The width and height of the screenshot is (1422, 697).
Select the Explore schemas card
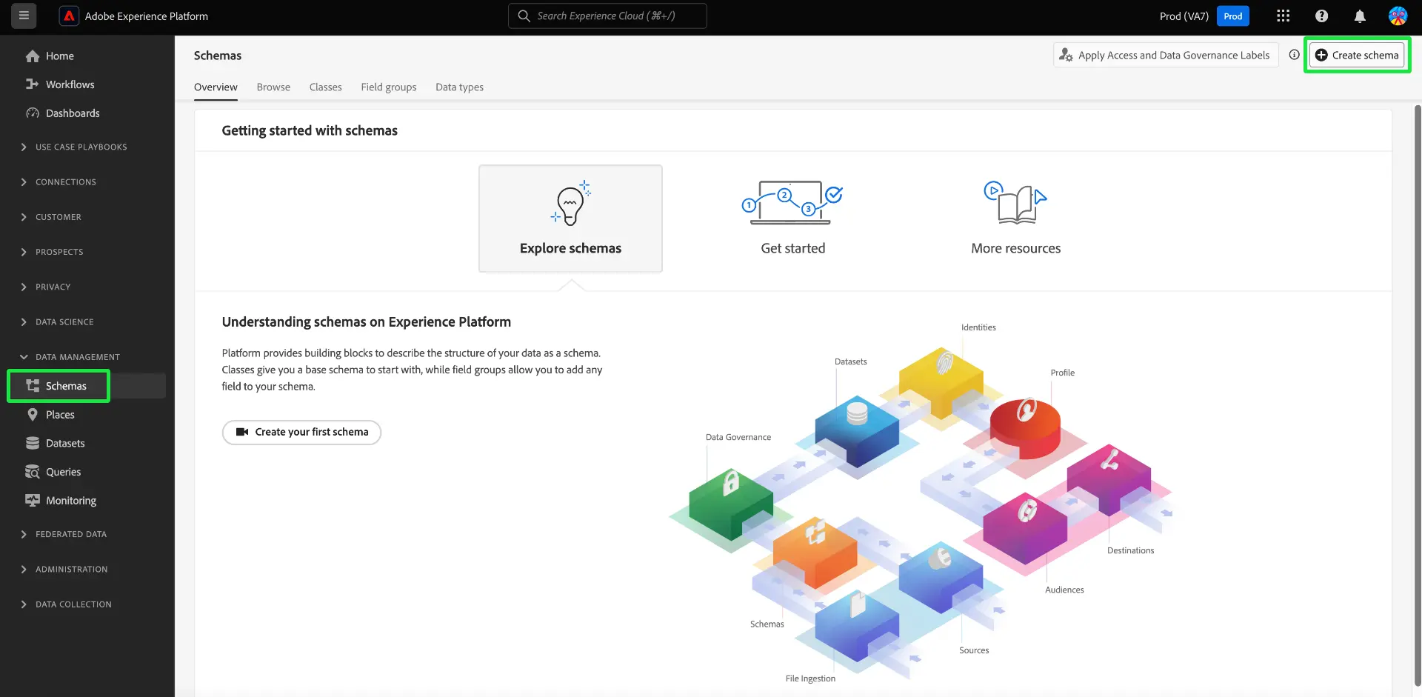(570, 219)
